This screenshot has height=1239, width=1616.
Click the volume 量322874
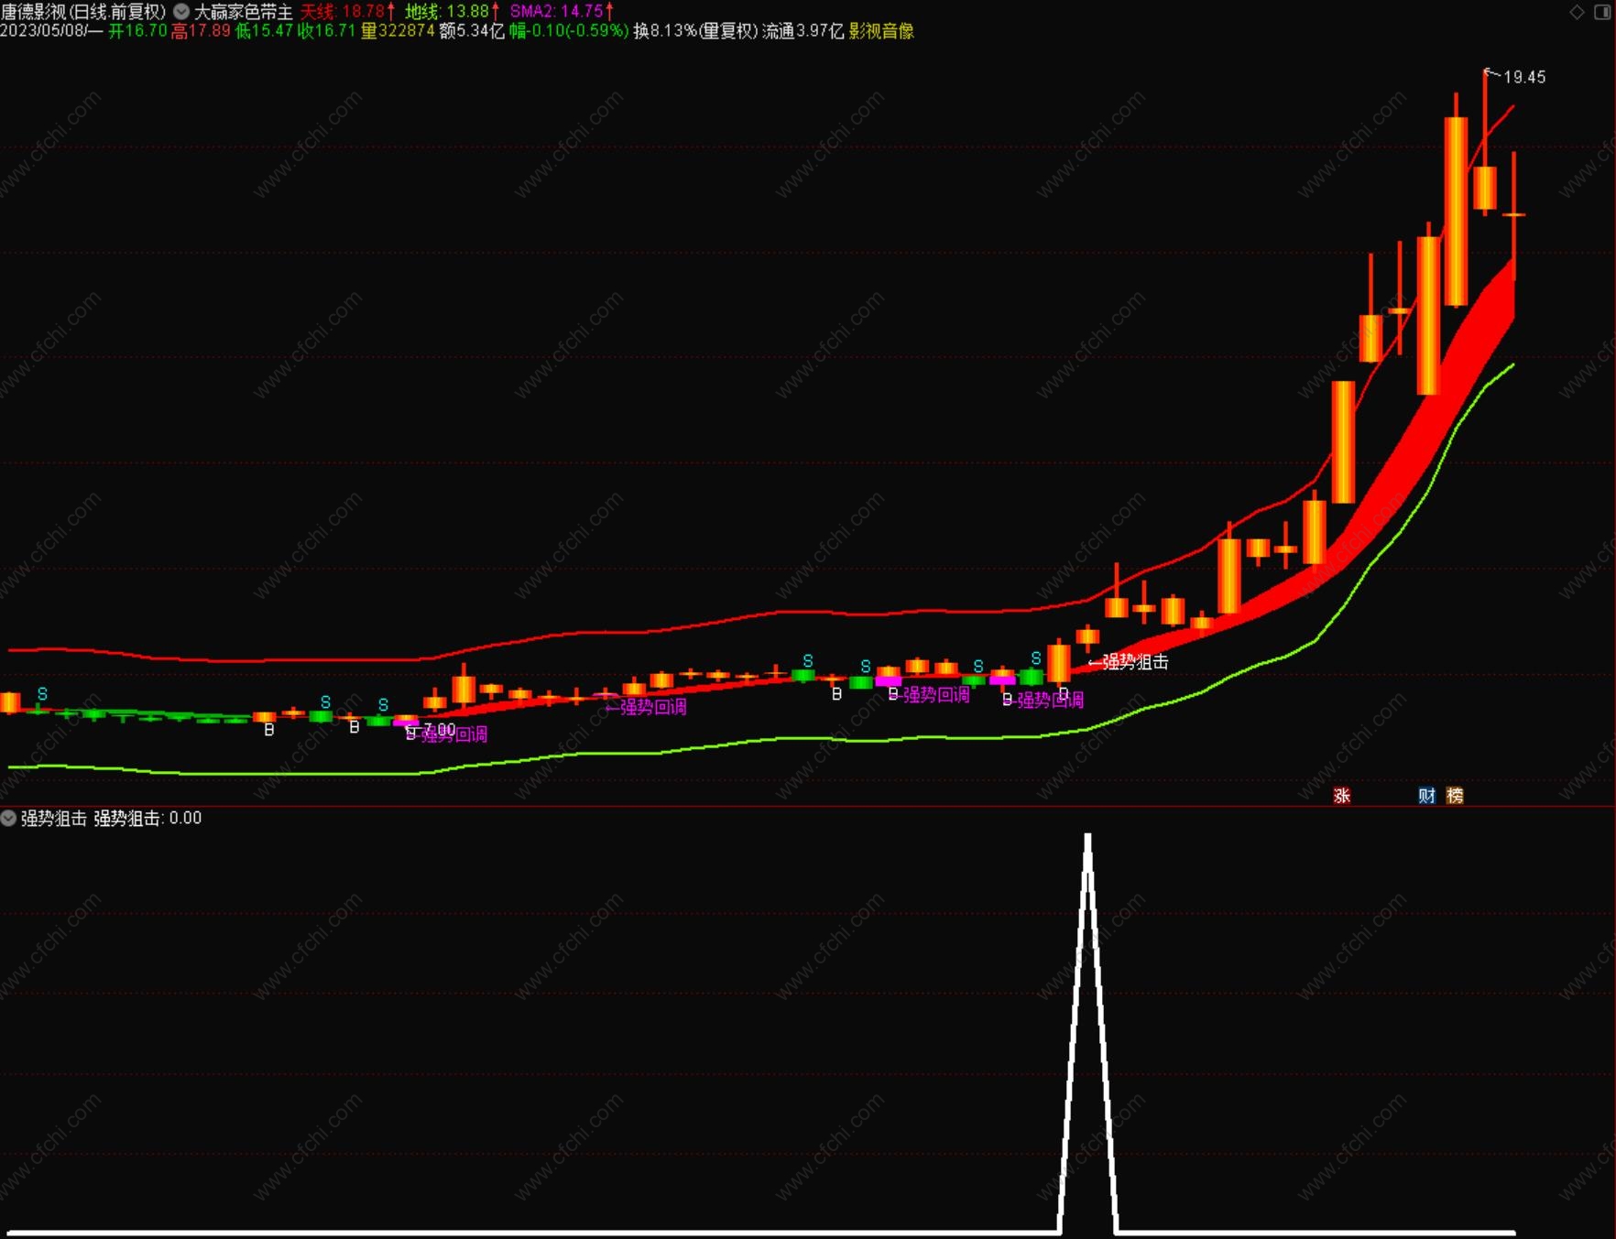pos(398,31)
